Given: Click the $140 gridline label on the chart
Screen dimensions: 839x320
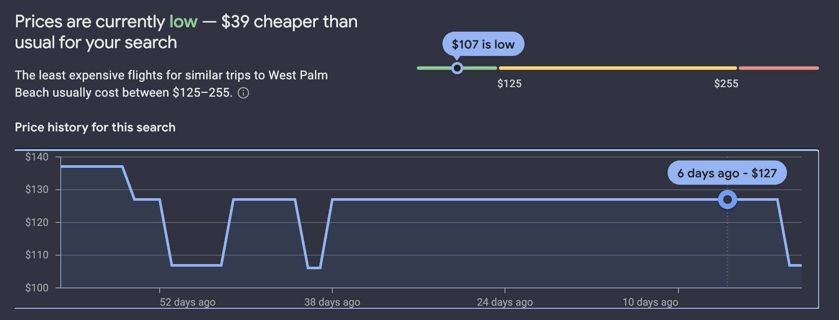Looking at the screenshot, I should (36, 157).
